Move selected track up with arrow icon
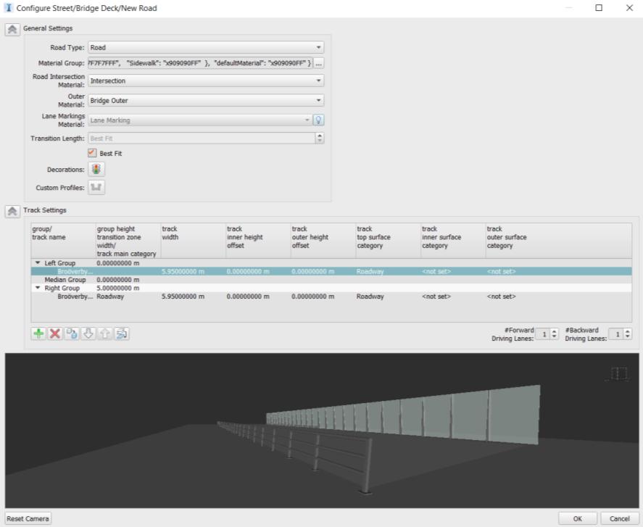This screenshot has height=527, width=643. (105, 334)
